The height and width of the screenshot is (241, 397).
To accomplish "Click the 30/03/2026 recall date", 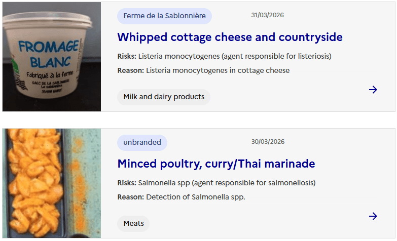I will coord(267,142).
